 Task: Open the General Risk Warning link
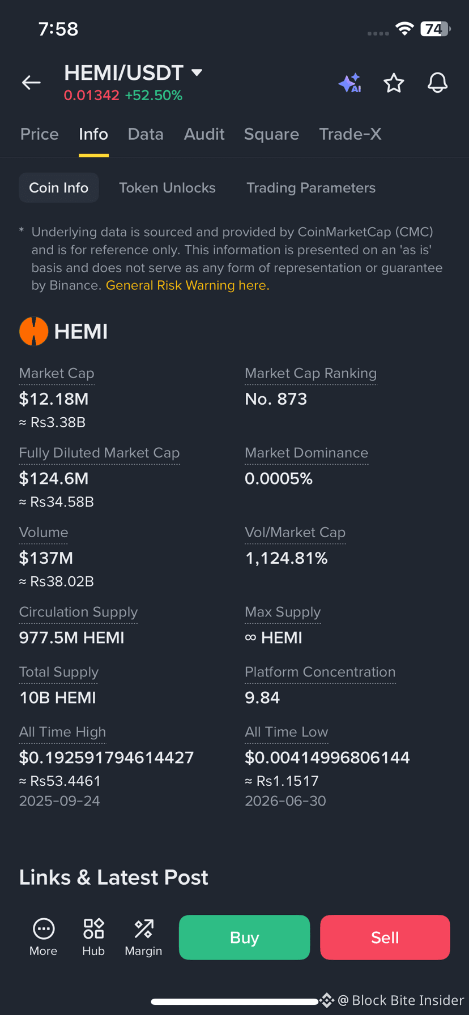click(187, 285)
